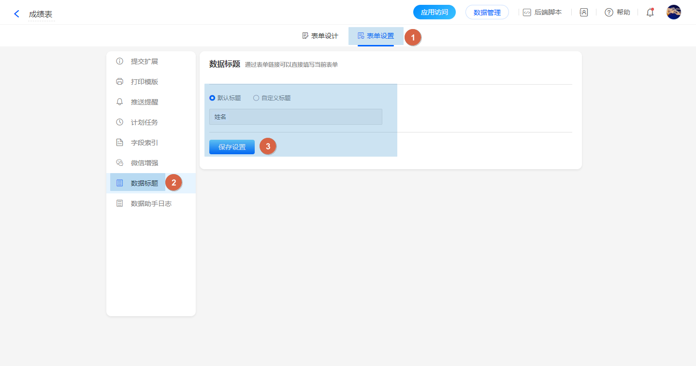
Task: Open 提交扩展 in the sidebar
Action: pos(144,61)
